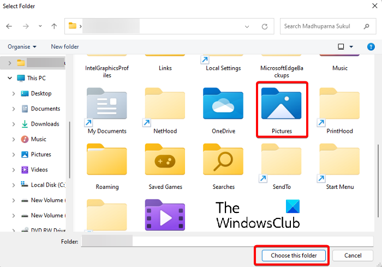This screenshot has height=267, width=382.
Task: Click the navigation pane scrollbar
Action: [x=70, y=150]
